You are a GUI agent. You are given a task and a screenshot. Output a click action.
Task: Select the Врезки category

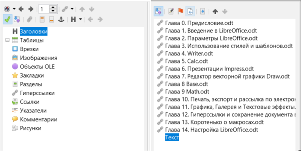click(x=29, y=49)
